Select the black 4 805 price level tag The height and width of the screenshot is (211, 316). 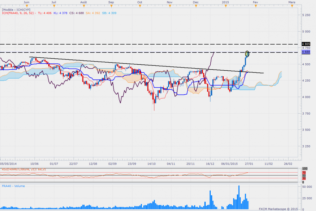[306, 44]
